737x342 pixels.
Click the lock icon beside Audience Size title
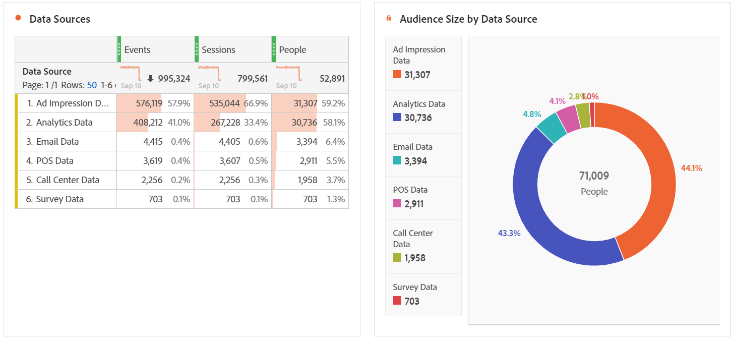tap(389, 19)
